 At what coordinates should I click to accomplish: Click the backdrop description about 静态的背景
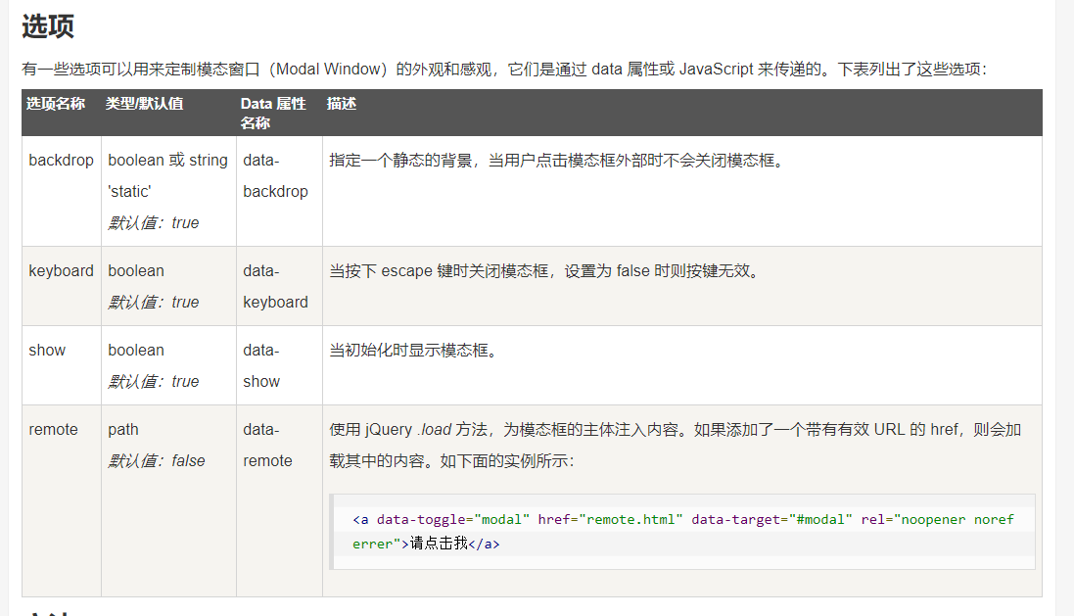(556, 160)
